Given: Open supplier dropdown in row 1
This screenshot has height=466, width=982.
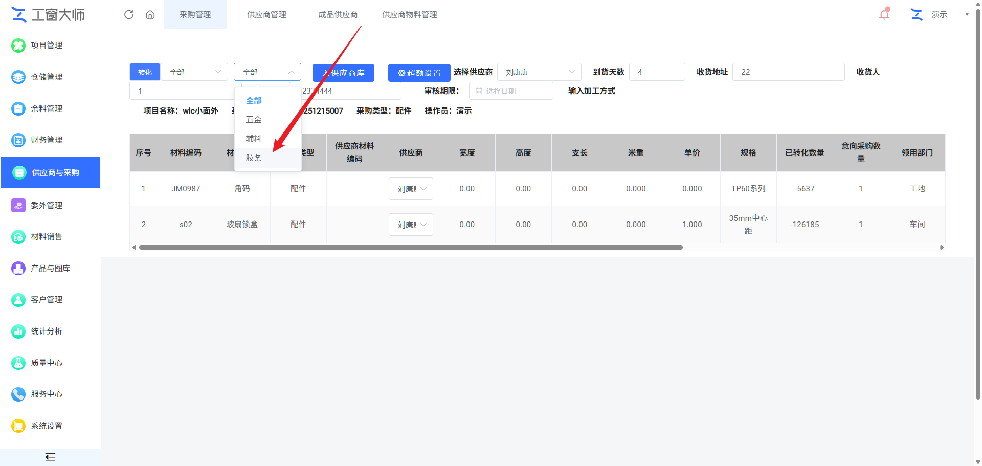Looking at the screenshot, I should (x=411, y=189).
